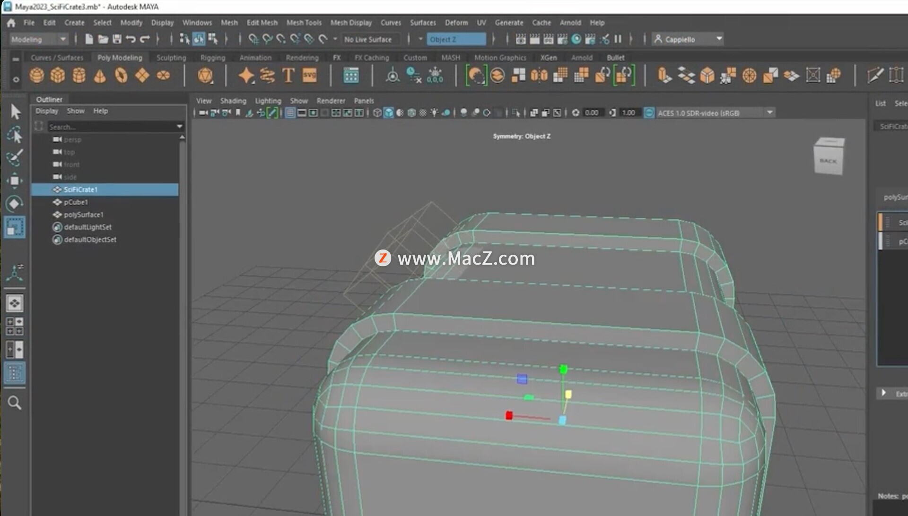
Task: Open the symmetry Object Z dropdown
Action: (456, 39)
